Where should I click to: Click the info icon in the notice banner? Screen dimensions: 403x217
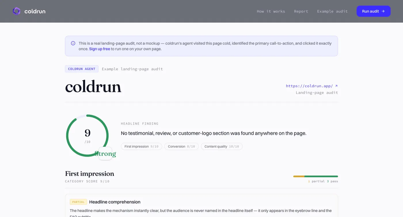pos(73,43)
